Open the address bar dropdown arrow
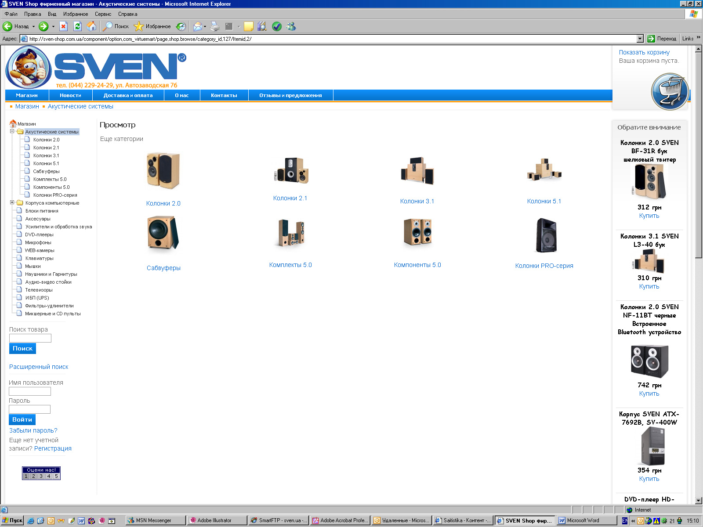 (x=640, y=39)
